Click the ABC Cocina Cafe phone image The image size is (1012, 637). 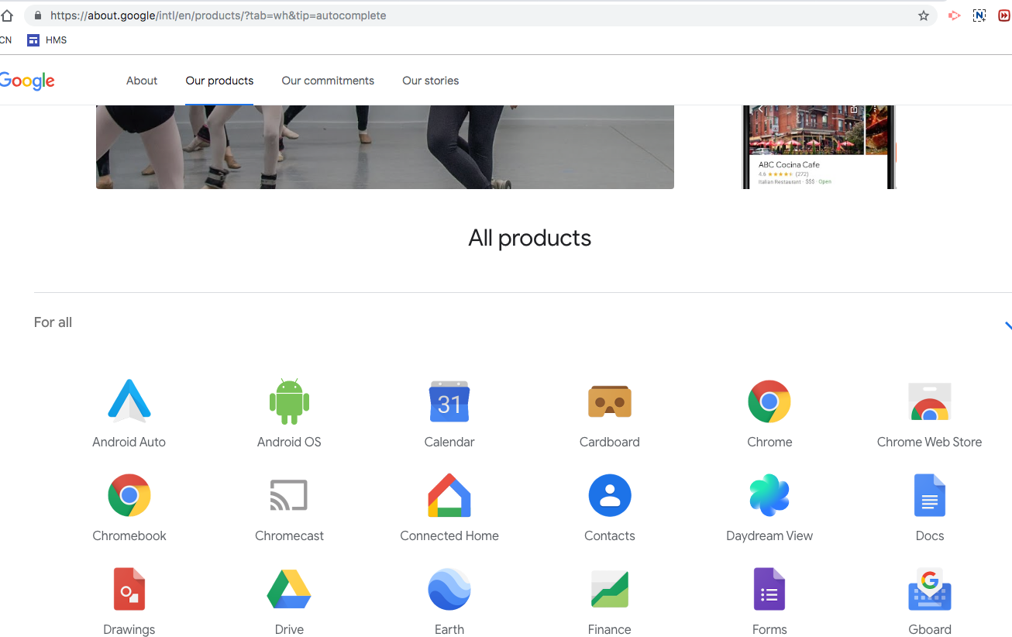pyautogui.click(x=819, y=147)
